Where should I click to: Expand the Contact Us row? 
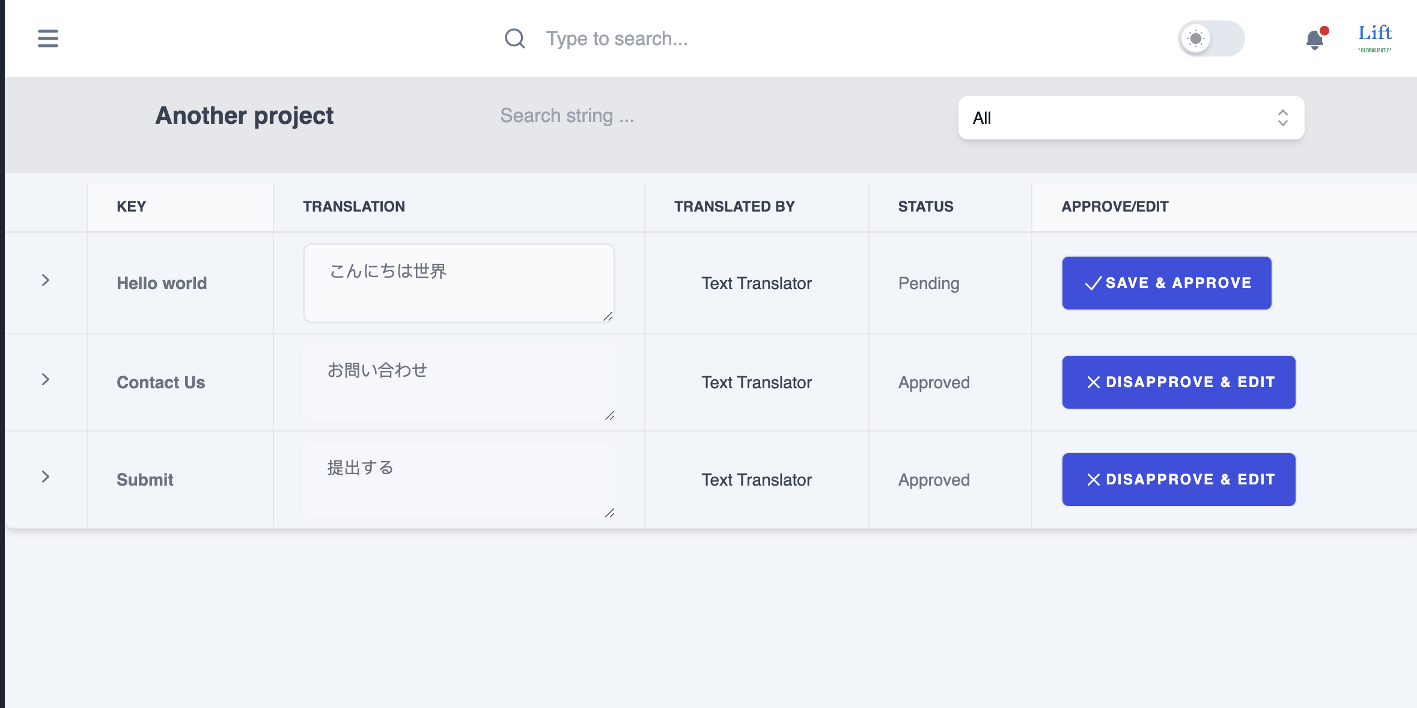[x=46, y=379]
